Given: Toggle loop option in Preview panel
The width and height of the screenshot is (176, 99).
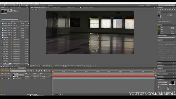Looking at the screenshot, I should tap(172, 10).
